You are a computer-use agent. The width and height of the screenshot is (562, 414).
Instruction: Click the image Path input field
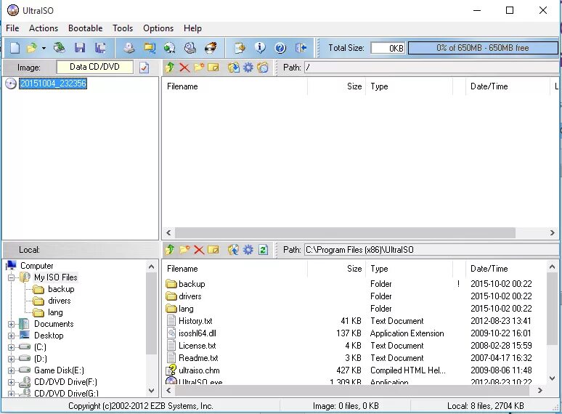point(431,67)
